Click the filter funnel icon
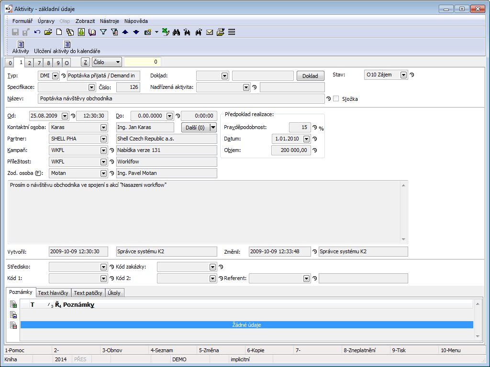 coord(103,32)
